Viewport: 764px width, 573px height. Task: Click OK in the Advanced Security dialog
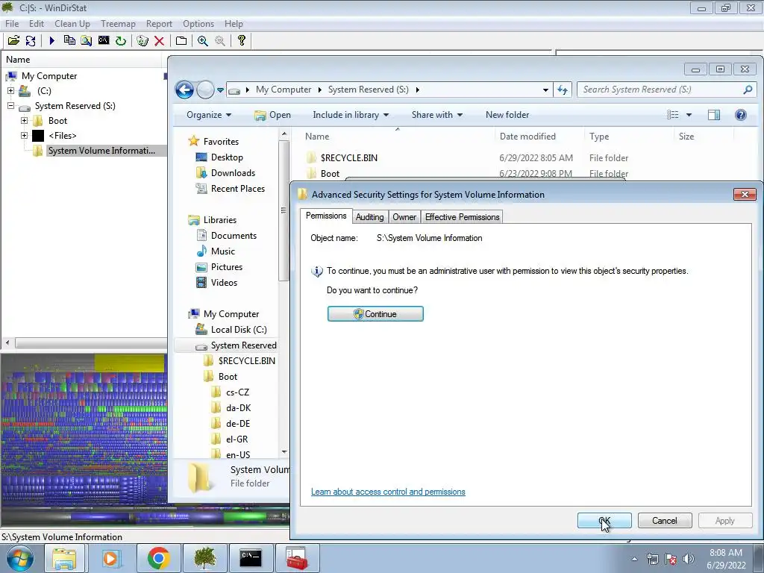pyautogui.click(x=604, y=520)
